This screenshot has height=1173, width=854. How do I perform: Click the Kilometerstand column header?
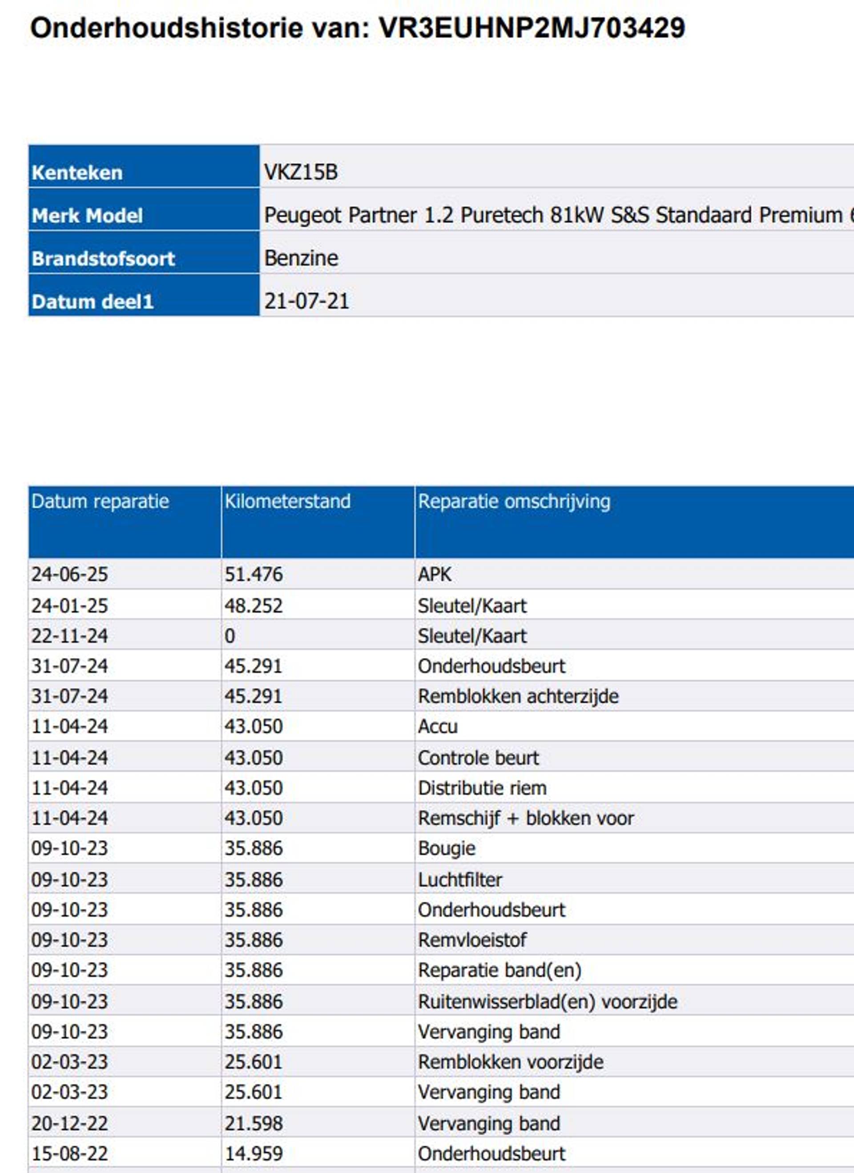[287, 501]
